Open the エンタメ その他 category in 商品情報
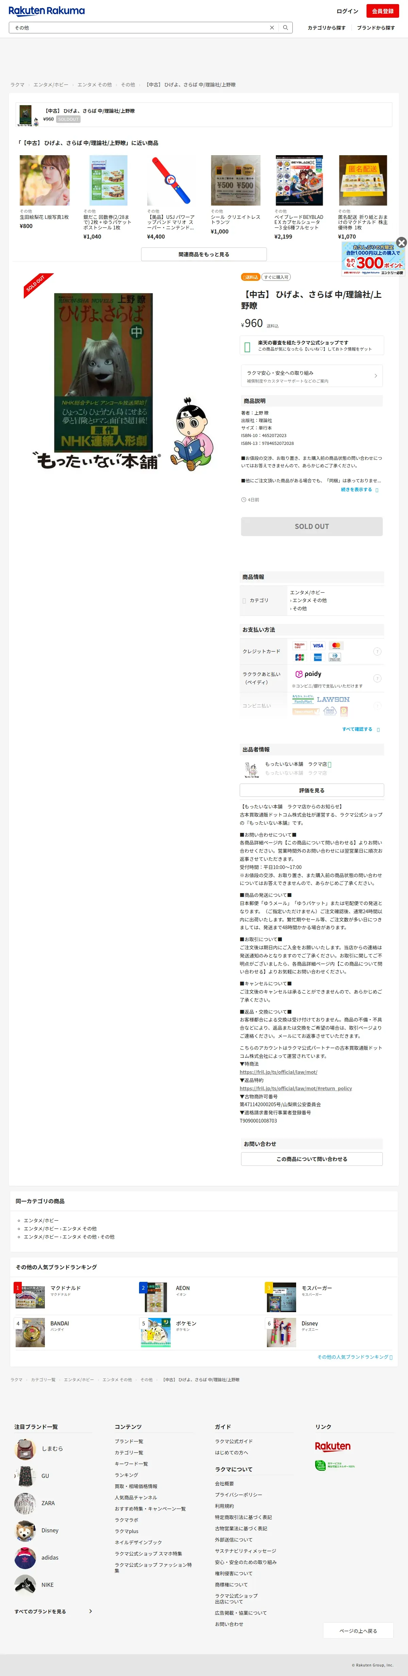408x1676 pixels. point(309,600)
